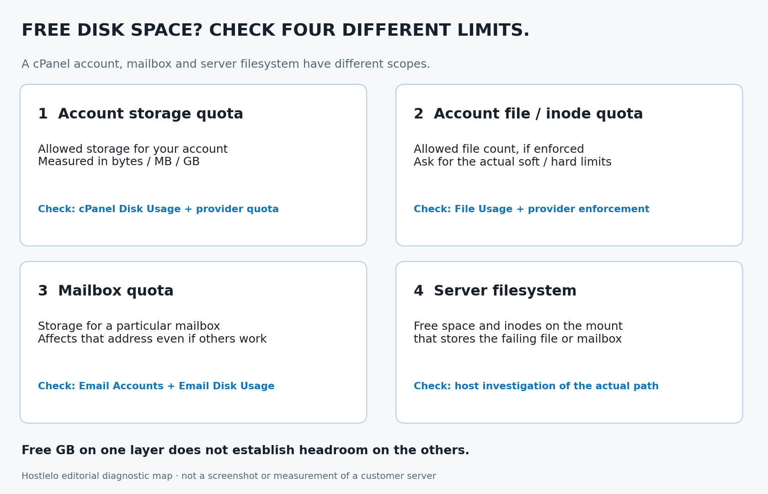This screenshot has width=768, height=494.
Task: Open 'Check: host investigation of the actual path'
Action: [536, 386]
